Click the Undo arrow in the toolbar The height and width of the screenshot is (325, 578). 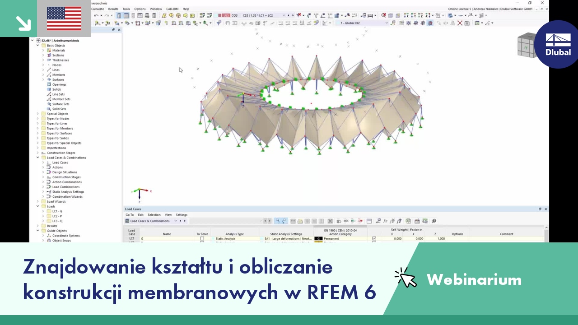tap(96, 15)
